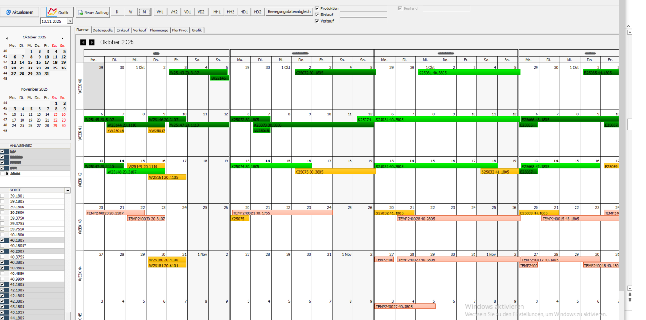
Task: Click the HD1 button
Action: tap(244, 12)
